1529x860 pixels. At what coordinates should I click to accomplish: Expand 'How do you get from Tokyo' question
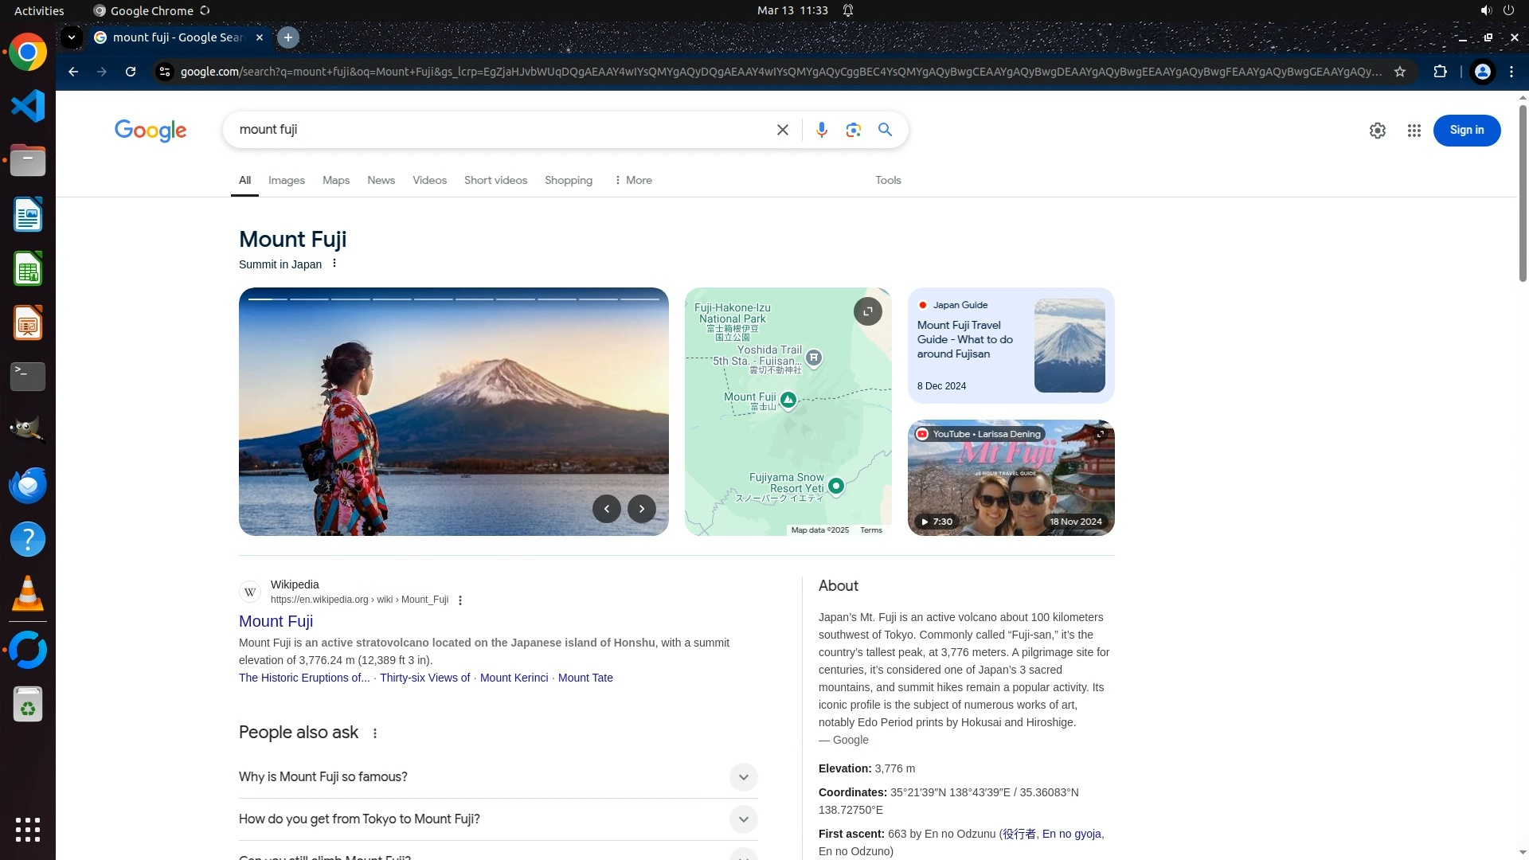pyautogui.click(x=742, y=819)
